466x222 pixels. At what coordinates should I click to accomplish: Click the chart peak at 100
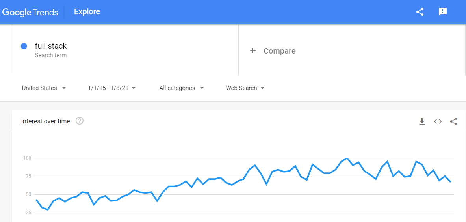point(347,158)
